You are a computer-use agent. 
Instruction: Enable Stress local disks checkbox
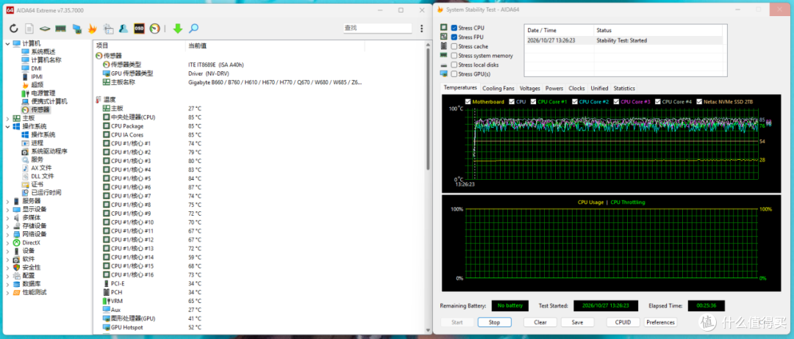coord(454,65)
